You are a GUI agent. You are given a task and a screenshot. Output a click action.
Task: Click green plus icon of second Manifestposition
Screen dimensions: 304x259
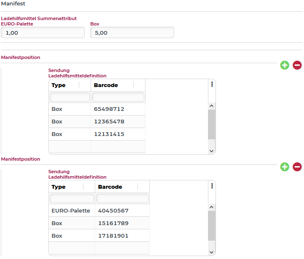(285, 167)
